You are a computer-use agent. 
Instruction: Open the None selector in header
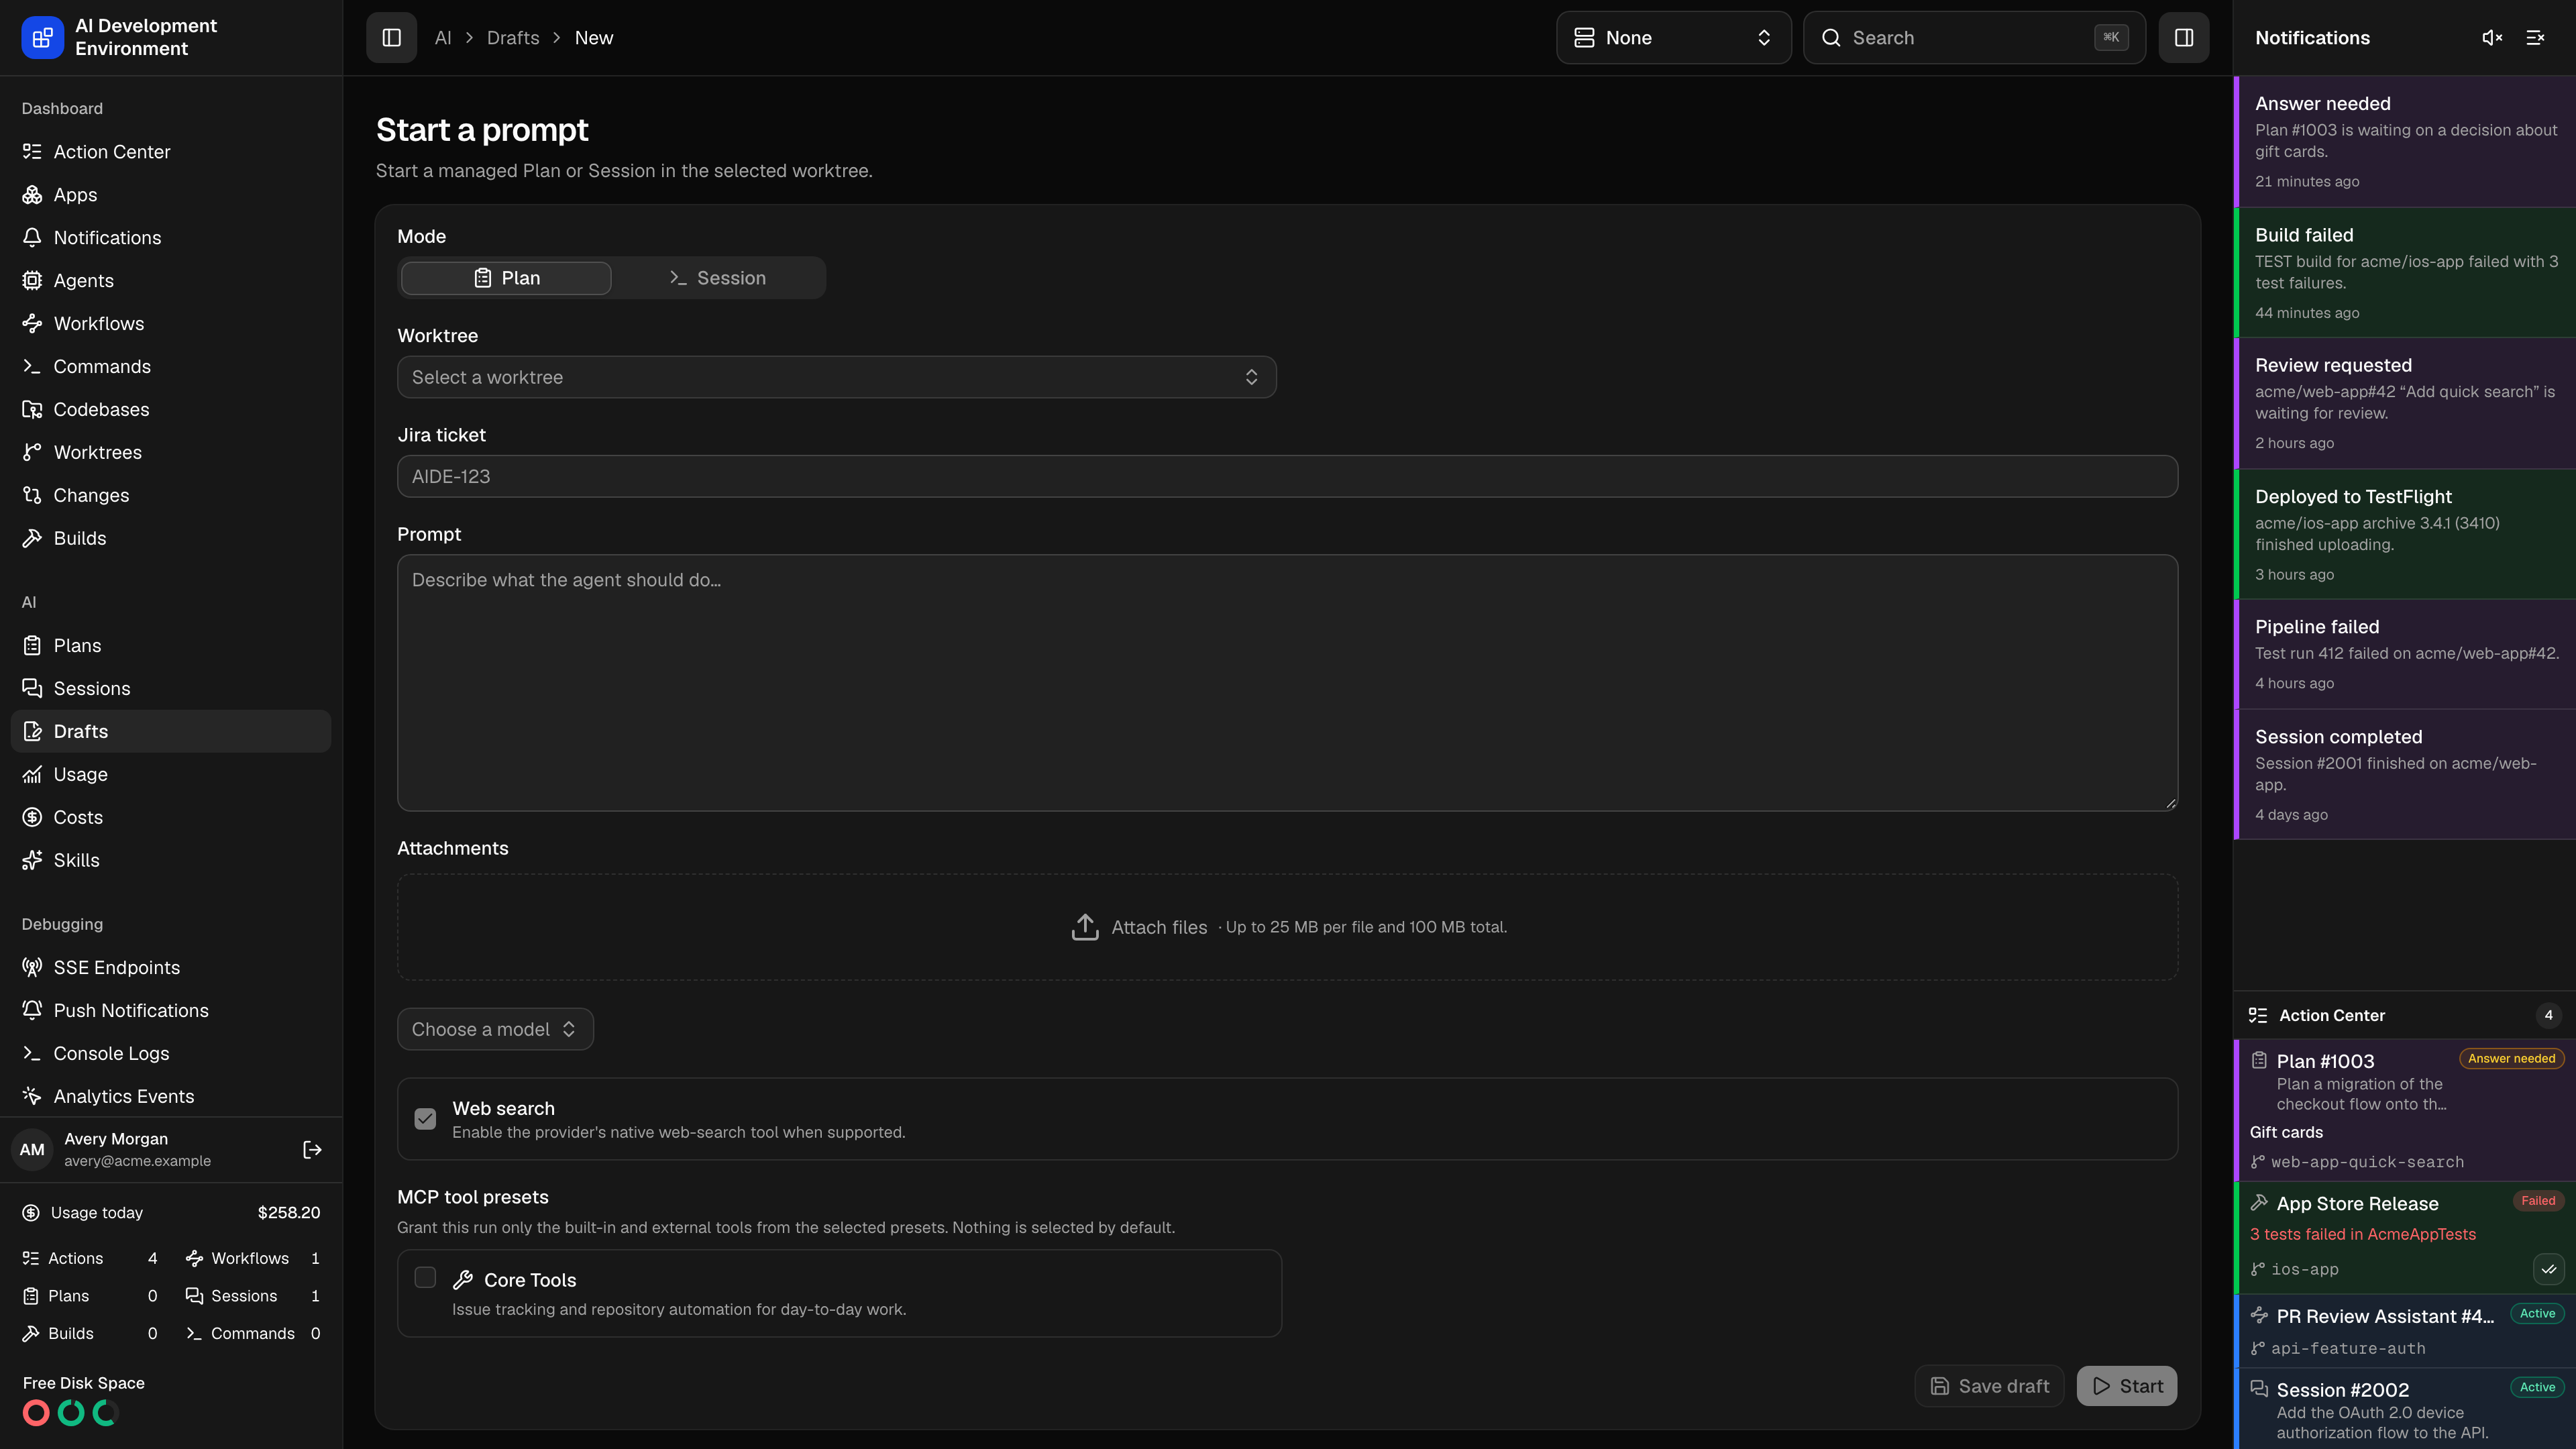1673,38
